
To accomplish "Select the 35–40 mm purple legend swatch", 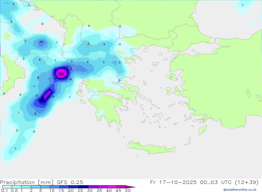I will tap(102, 187).
